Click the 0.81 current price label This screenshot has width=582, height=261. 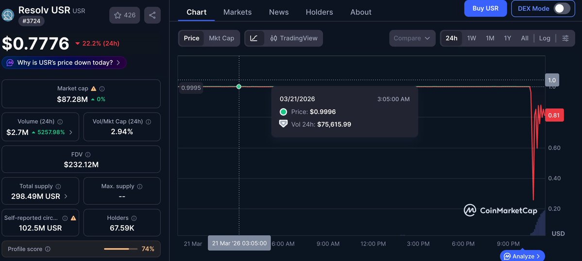coord(554,115)
